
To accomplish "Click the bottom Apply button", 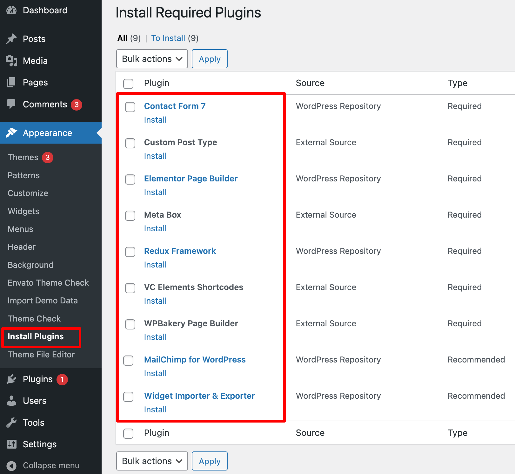I will [x=210, y=461].
